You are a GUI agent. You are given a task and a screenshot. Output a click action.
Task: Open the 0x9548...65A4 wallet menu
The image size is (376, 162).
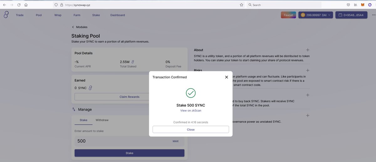pyautogui.click(x=352, y=15)
